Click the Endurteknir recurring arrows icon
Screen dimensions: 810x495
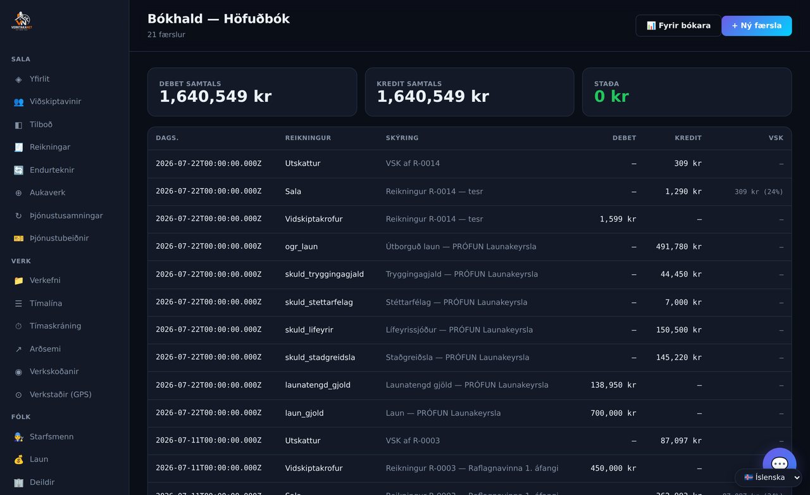(18, 170)
